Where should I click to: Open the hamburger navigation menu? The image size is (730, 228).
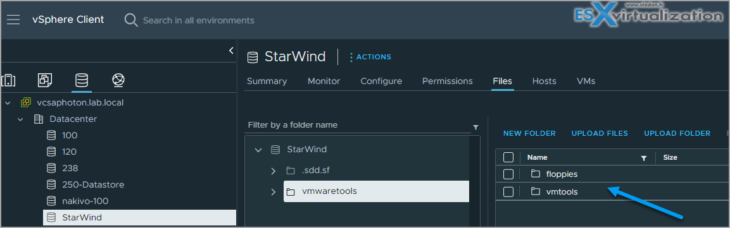point(13,20)
